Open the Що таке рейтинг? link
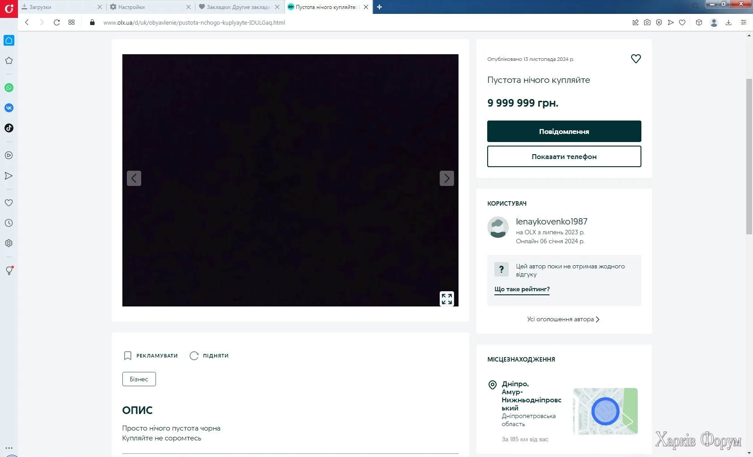 pos(522,289)
